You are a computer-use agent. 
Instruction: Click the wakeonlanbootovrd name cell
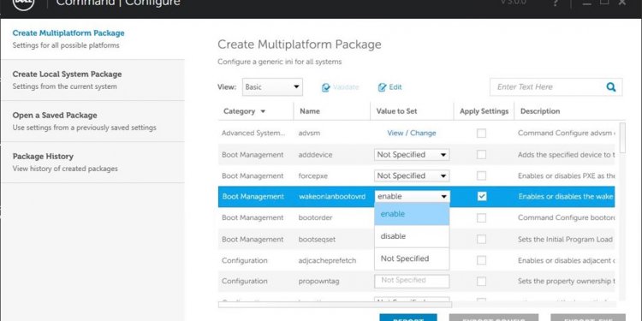332,197
